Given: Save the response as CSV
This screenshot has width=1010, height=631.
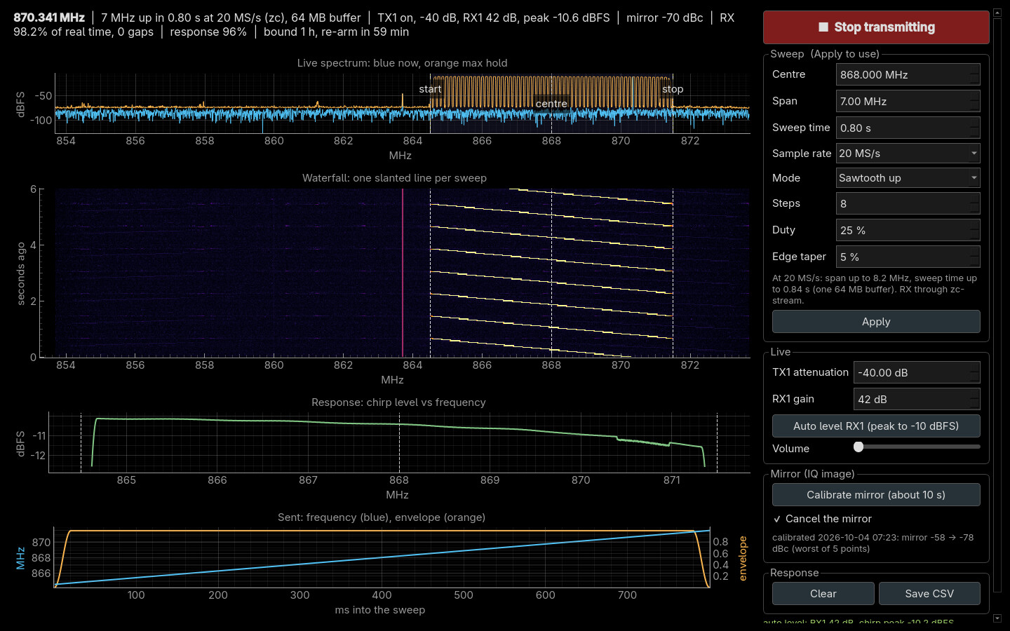Looking at the screenshot, I should click(x=929, y=593).
